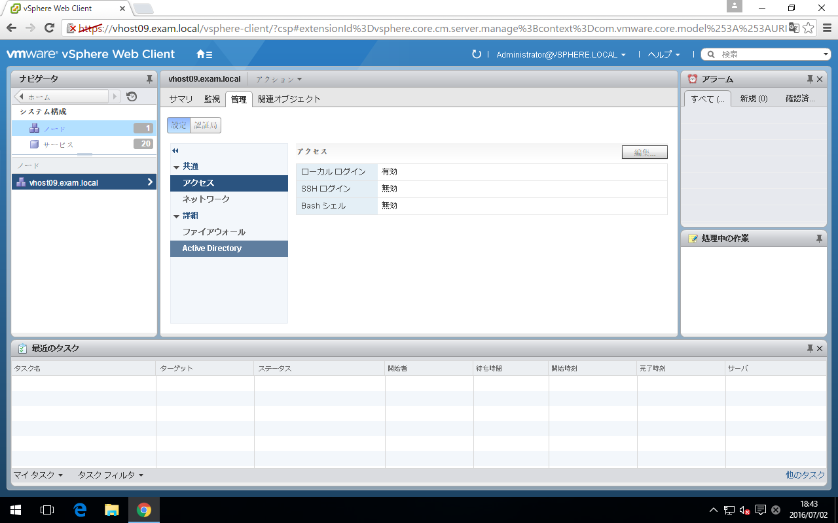838x523 pixels.
Task: Click the refresh icon in the vSphere header
Action: (477, 54)
